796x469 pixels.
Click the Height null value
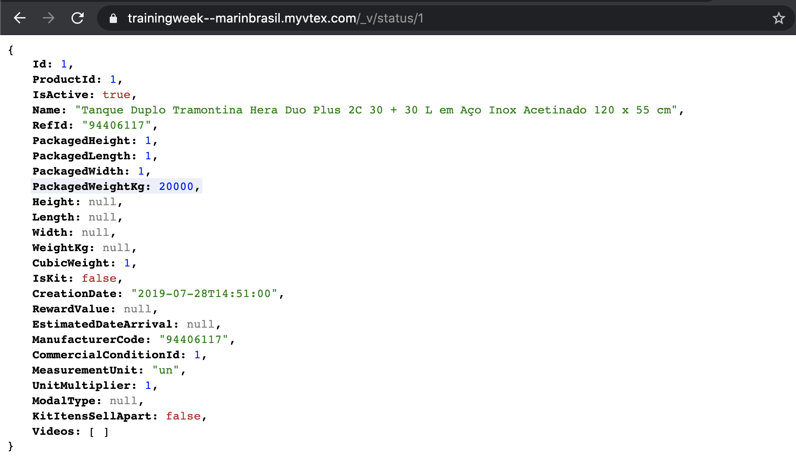pos(103,202)
